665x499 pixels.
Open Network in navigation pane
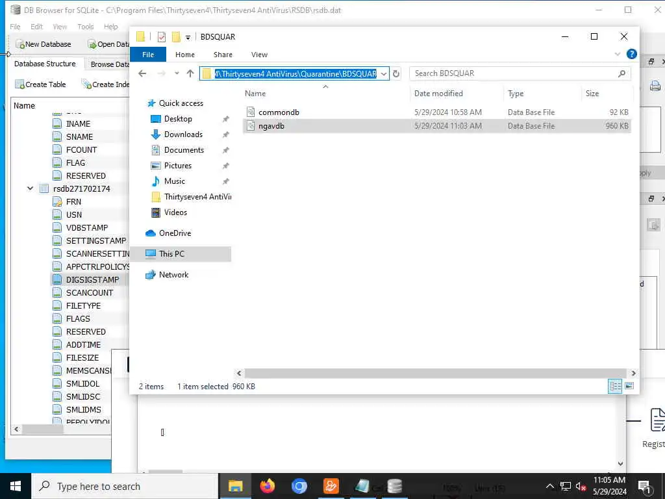[x=173, y=275]
